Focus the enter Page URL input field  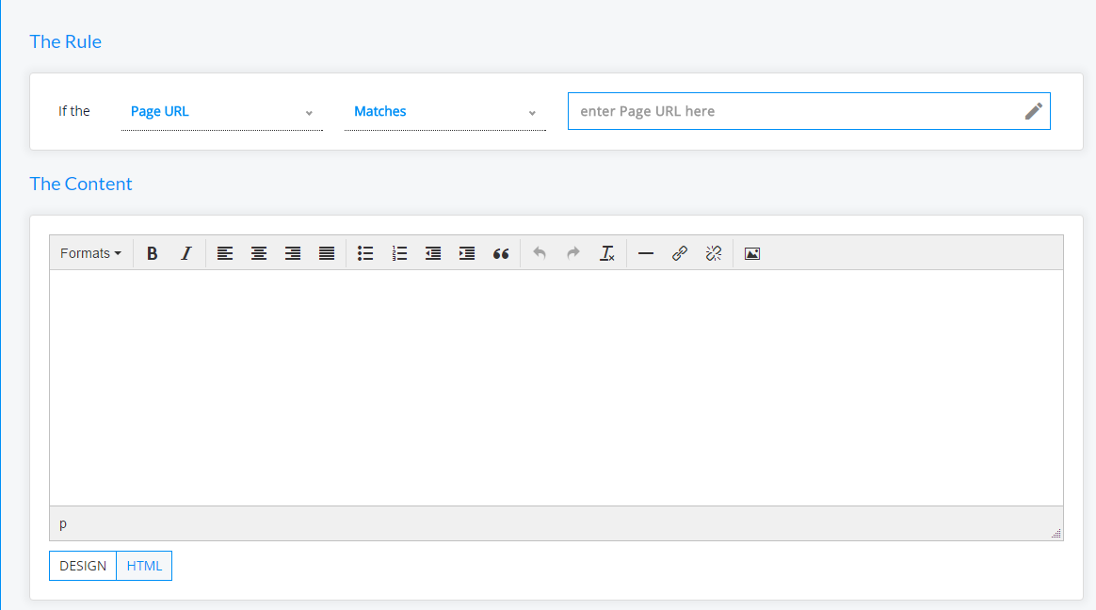click(x=809, y=111)
